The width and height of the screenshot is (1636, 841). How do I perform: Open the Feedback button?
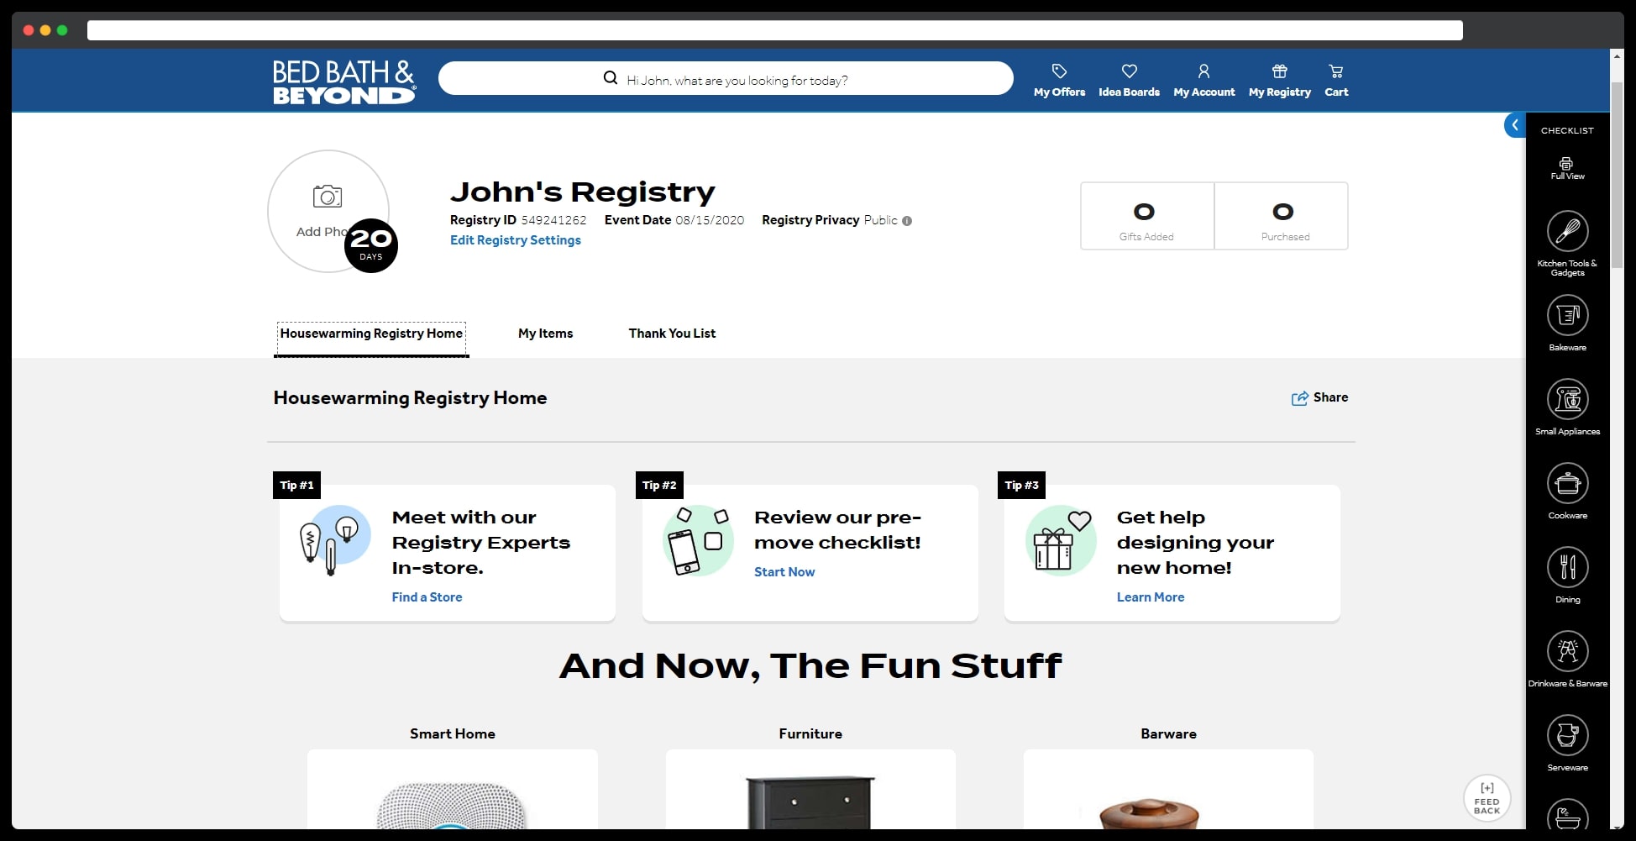pyautogui.click(x=1487, y=798)
